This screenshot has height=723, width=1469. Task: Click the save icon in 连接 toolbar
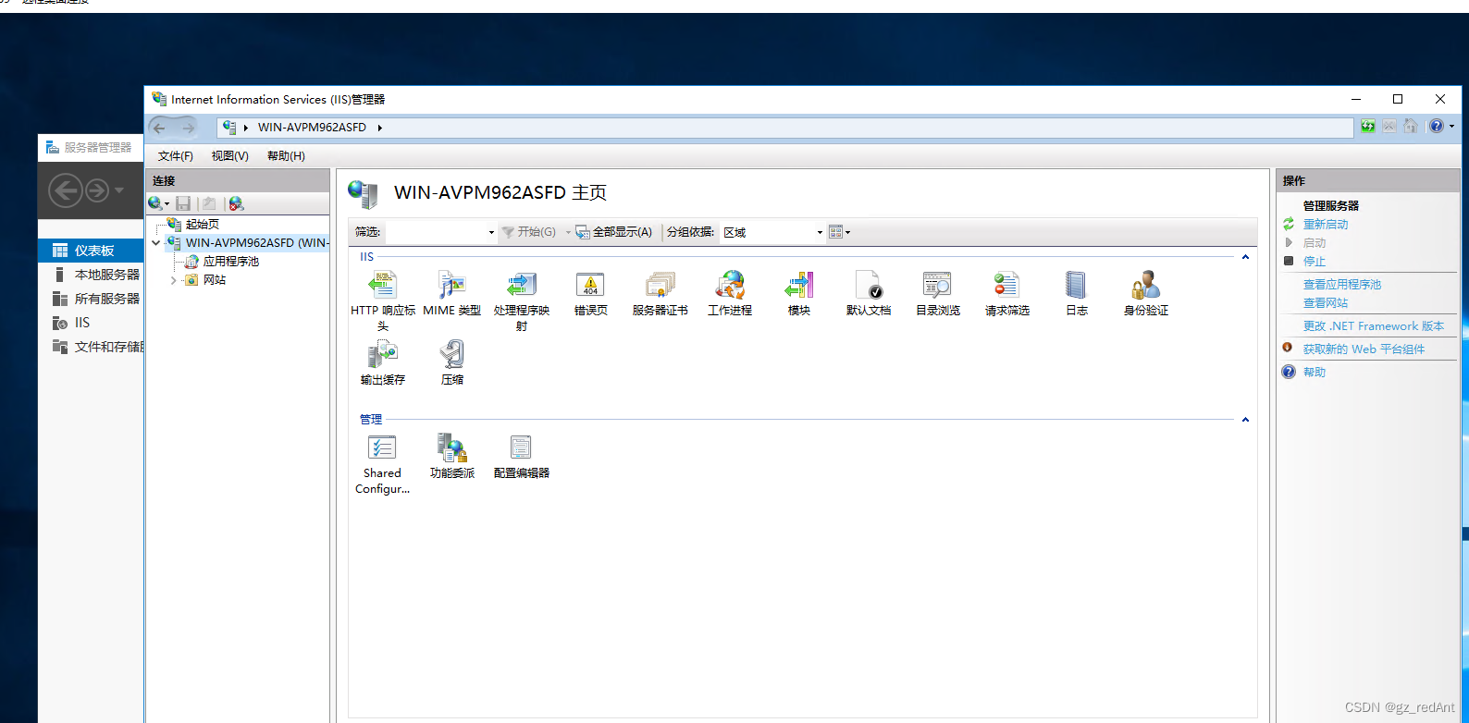pos(183,203)
